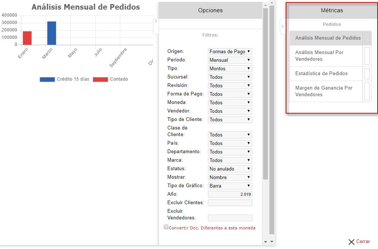Open the Periodo dropdown

pyautogui.click(x=230, y=60)
